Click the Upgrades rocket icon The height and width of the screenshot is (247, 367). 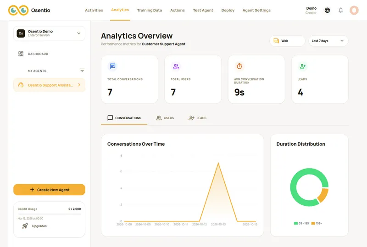[x=25, y=226]
